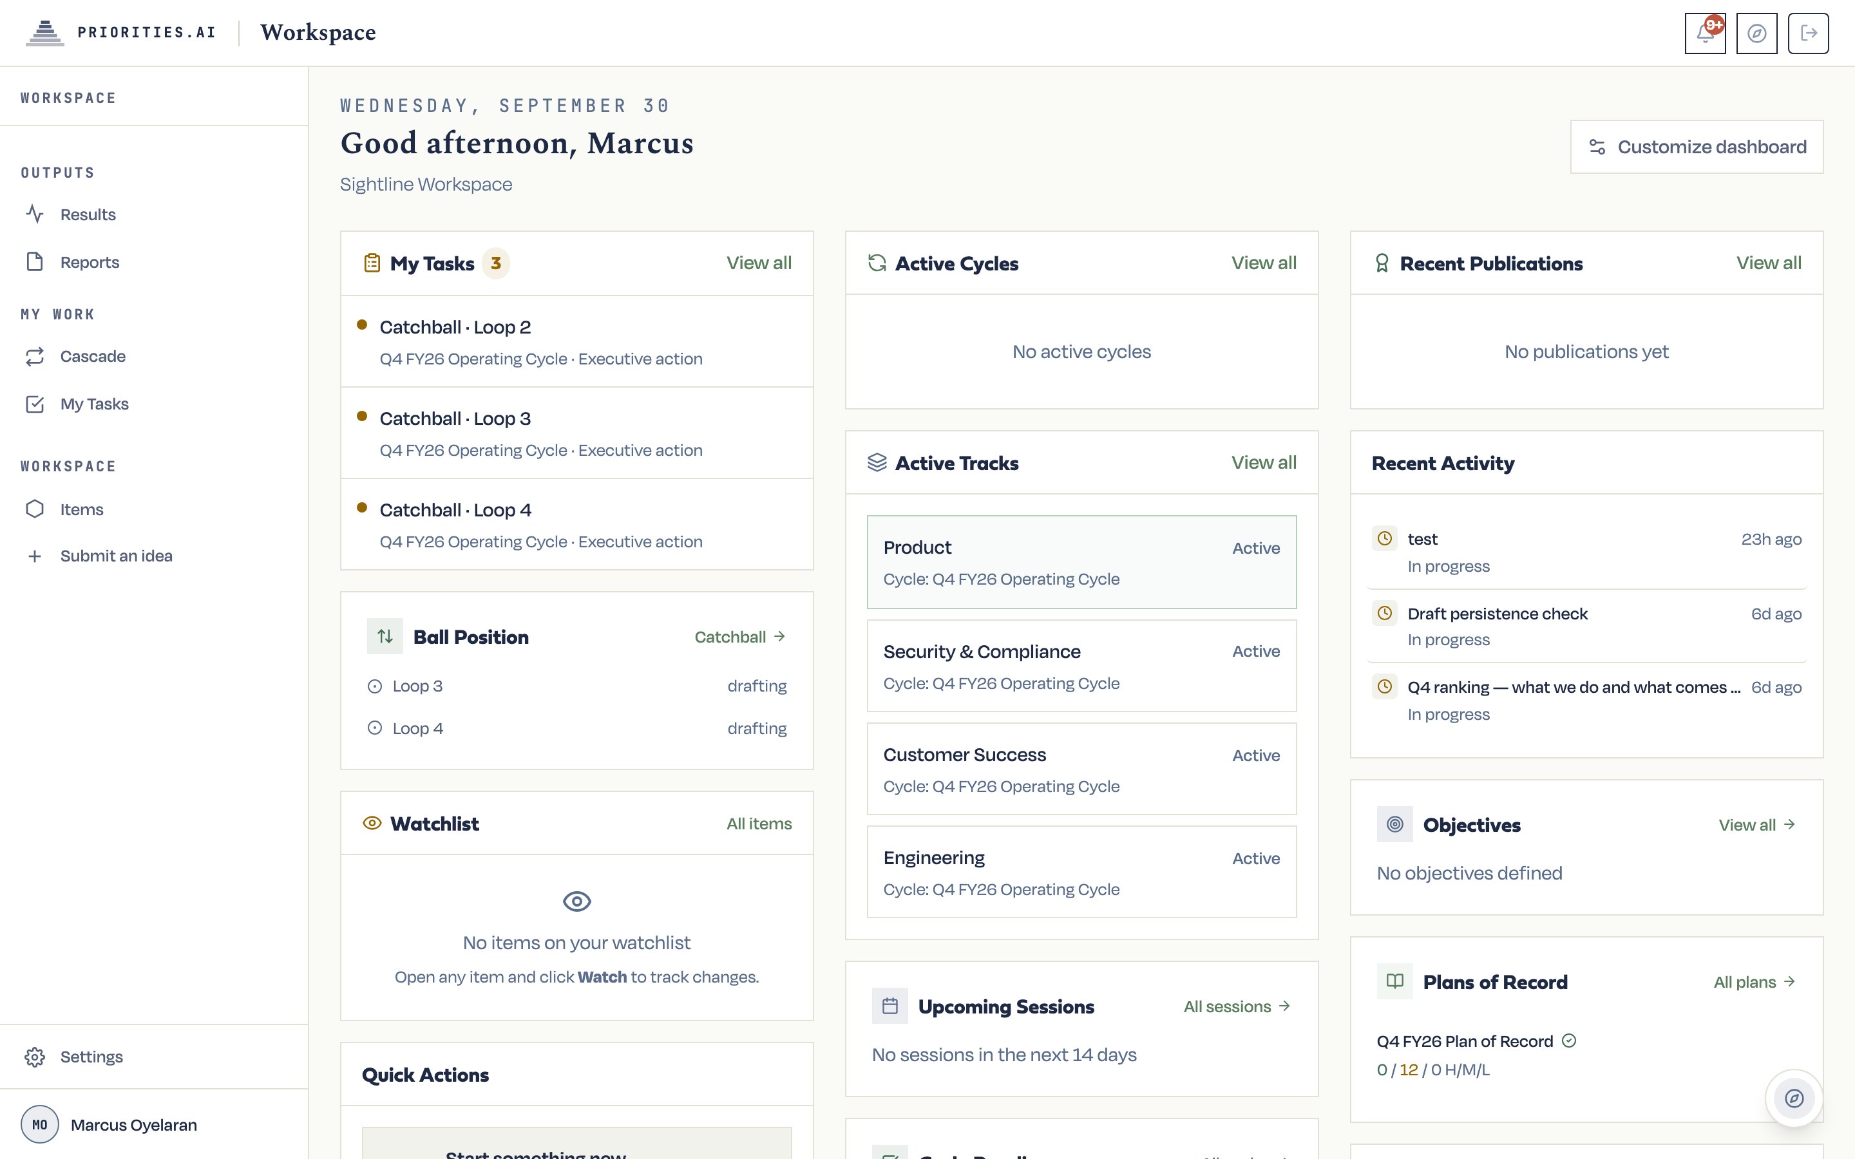1855x1159 pixels.
Task: Click the Watchlist eye icon in header
Action: click(x=372, y=824)
